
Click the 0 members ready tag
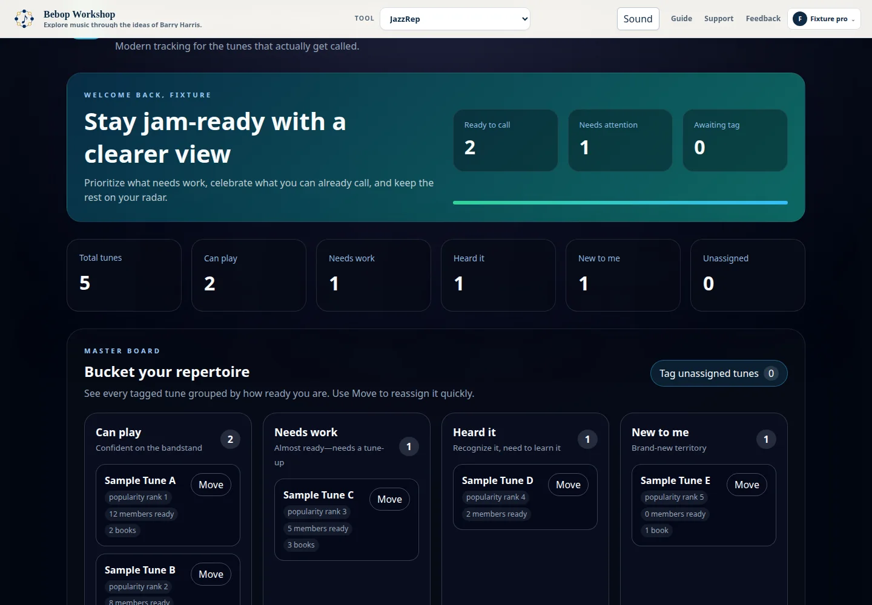[675, 514]
